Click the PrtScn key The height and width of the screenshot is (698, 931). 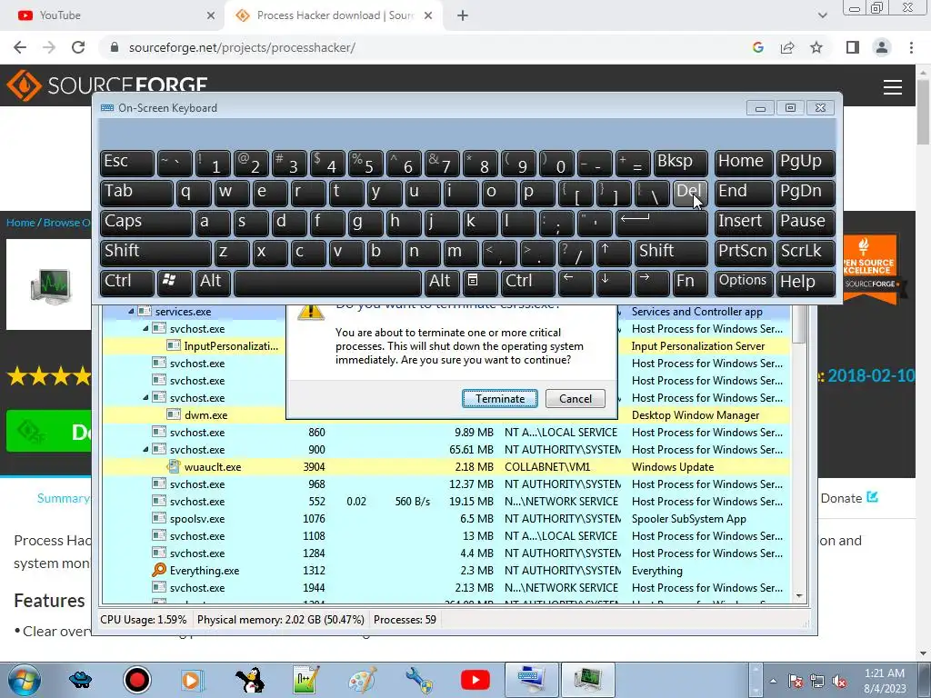pyautogui.click(x=744, y=253)
